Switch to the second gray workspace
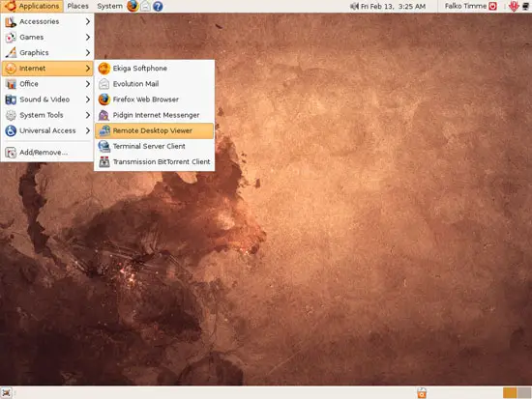The width and height of the screenshot is (532, 399). 524,392
